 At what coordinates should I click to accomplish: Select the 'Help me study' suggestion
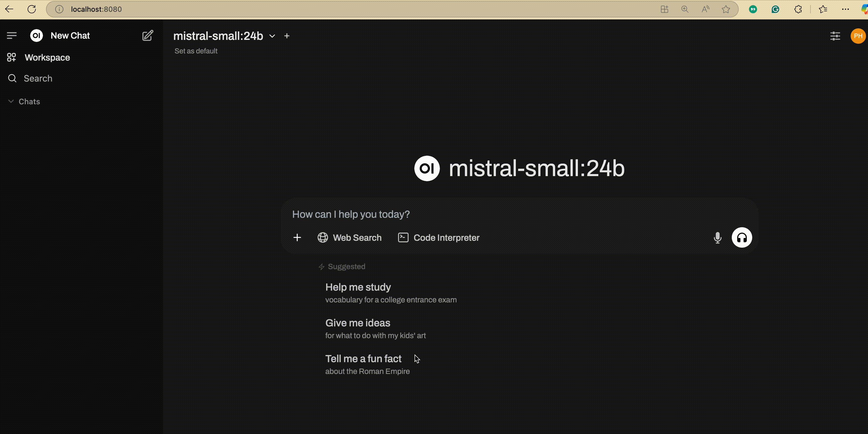click(x=391, y=293)
